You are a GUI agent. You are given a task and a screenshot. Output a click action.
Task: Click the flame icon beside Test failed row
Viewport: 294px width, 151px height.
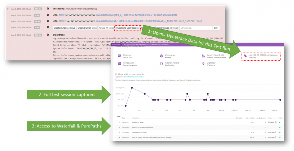coord(48,9)
